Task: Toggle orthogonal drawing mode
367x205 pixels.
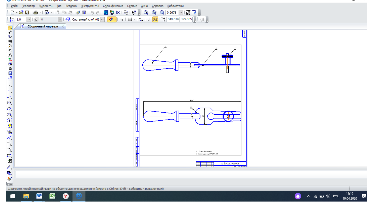Action: pyautogui.click(x=149, y=19)
